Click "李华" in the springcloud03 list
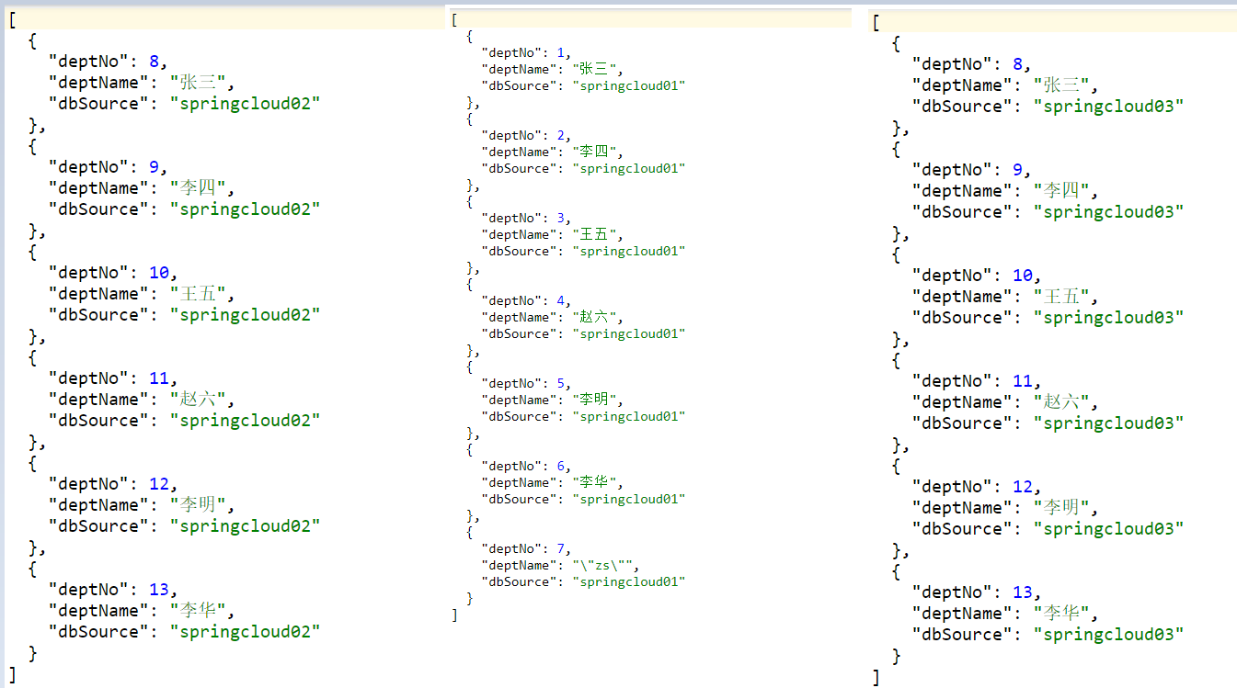This screenshot has width=1237, height=688. tap(1061, 614)
